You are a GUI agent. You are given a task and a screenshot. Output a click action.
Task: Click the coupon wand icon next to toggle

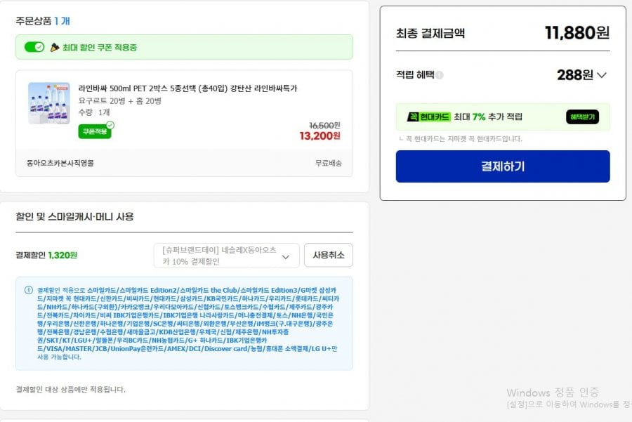click(54, 48)
